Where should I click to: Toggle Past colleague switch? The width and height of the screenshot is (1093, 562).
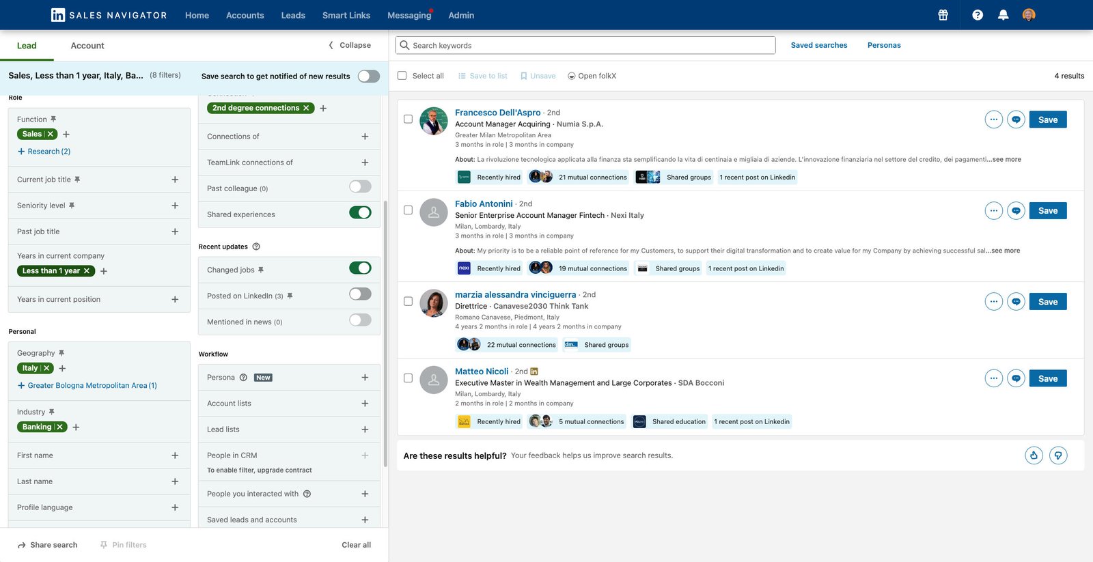tap(360, 186)
